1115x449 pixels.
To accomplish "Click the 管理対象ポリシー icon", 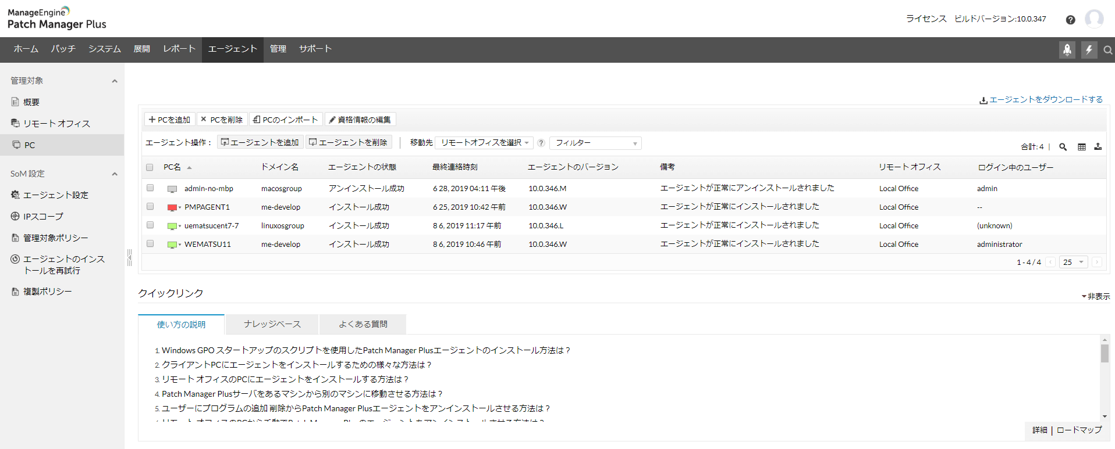I will click(15, 238).
